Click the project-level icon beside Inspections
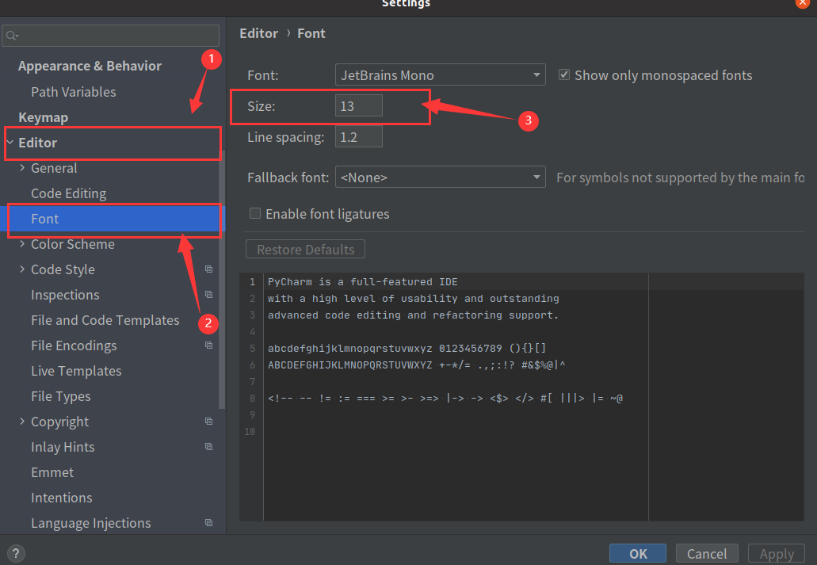The height and width of the screenshot is (565, 817). click(x=208, y=295)
